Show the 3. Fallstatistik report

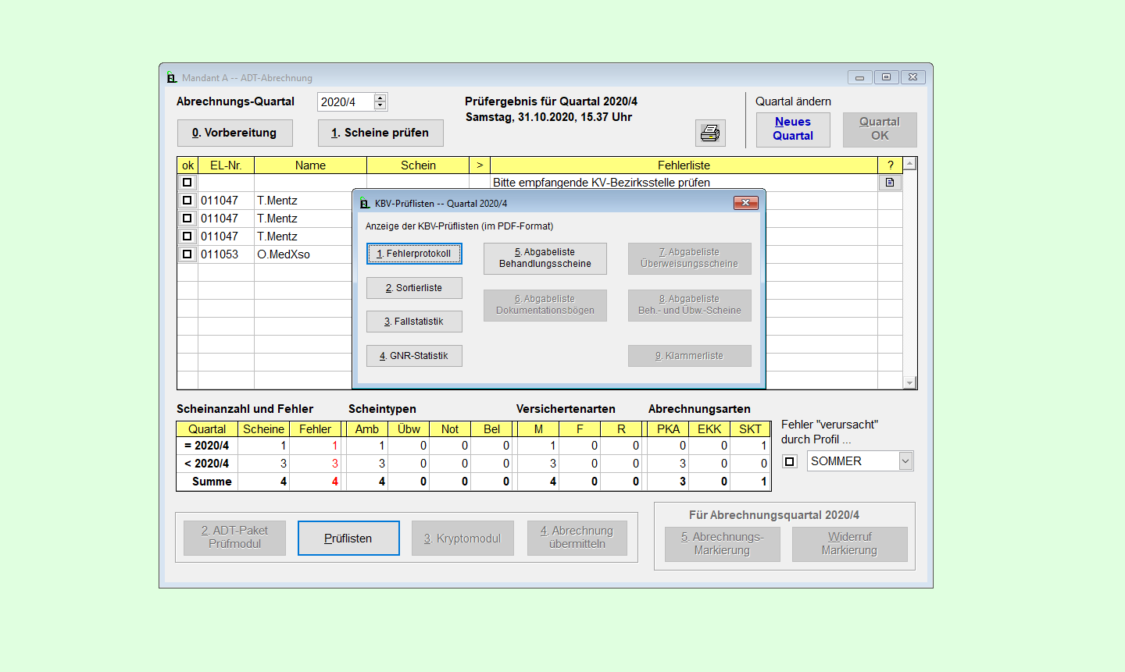pyautogui.click(x=414, y=322)
